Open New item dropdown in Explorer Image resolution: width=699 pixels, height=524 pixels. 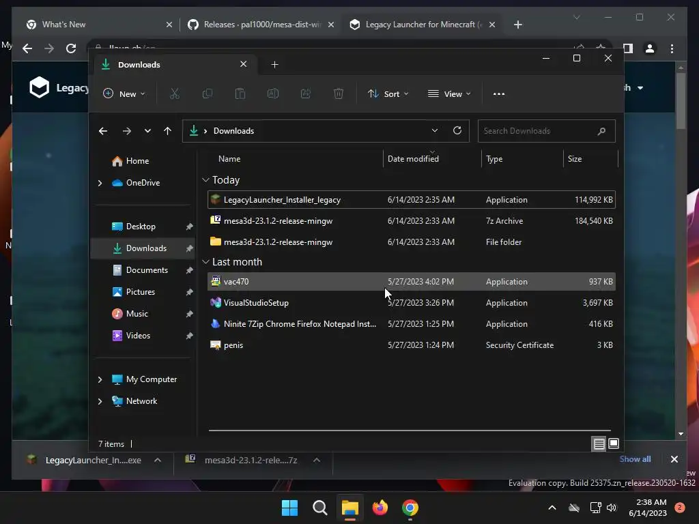coord(124,94)
